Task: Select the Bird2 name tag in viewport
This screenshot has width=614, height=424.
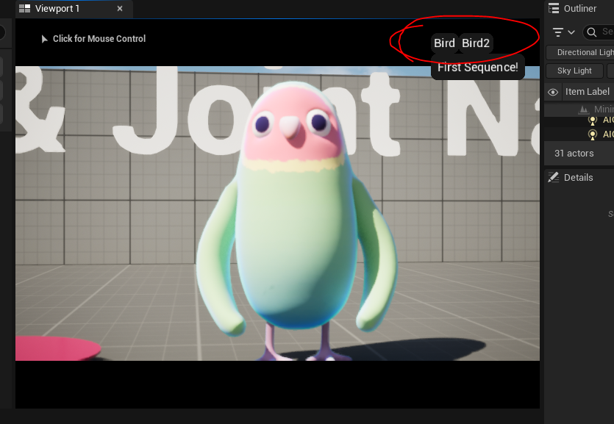Action: coord(476,43)
